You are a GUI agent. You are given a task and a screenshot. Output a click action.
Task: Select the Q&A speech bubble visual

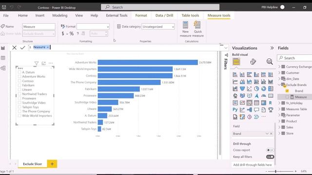click(256, 110)
